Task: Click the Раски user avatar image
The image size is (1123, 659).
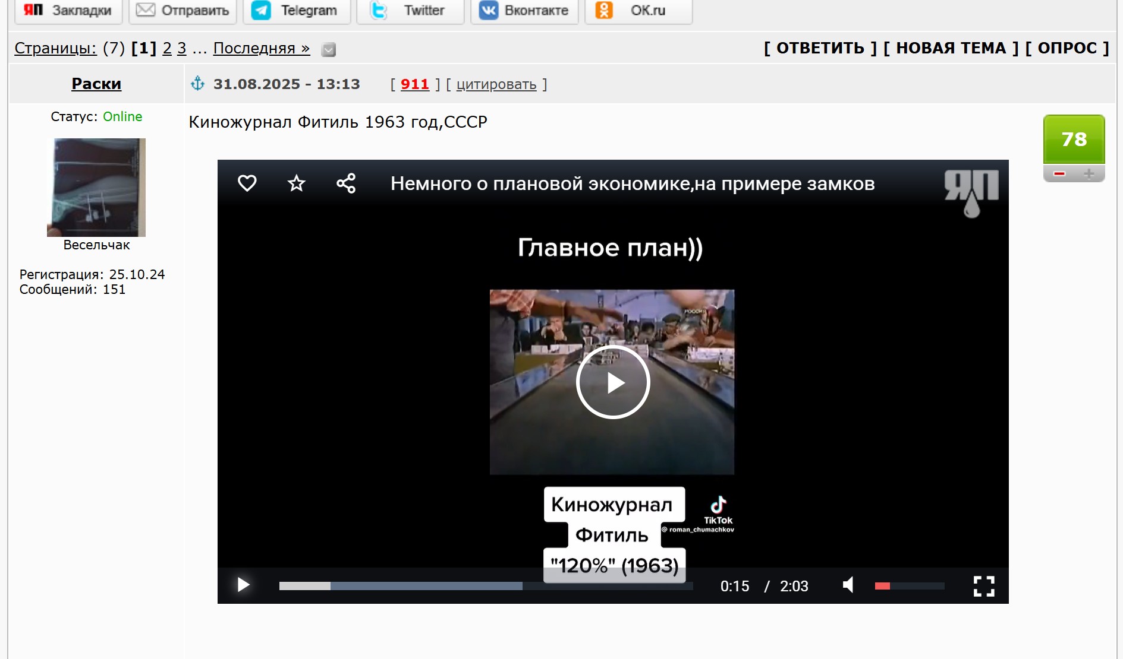Action: click(96, 188)
